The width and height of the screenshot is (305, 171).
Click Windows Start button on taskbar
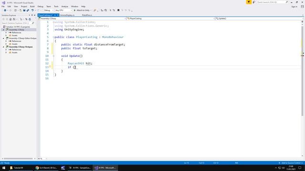tap(4, 168)
